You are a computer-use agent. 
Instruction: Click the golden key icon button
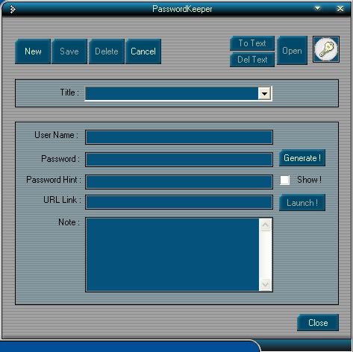(x=326, y=49)
